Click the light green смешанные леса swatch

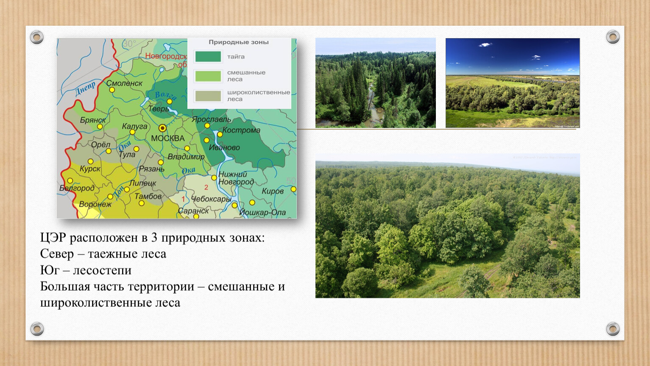[x=208, y=76]
